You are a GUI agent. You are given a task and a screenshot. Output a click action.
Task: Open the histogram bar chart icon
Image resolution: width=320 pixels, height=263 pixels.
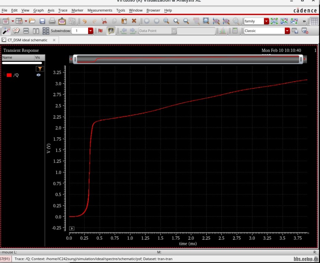click(222, 31)
